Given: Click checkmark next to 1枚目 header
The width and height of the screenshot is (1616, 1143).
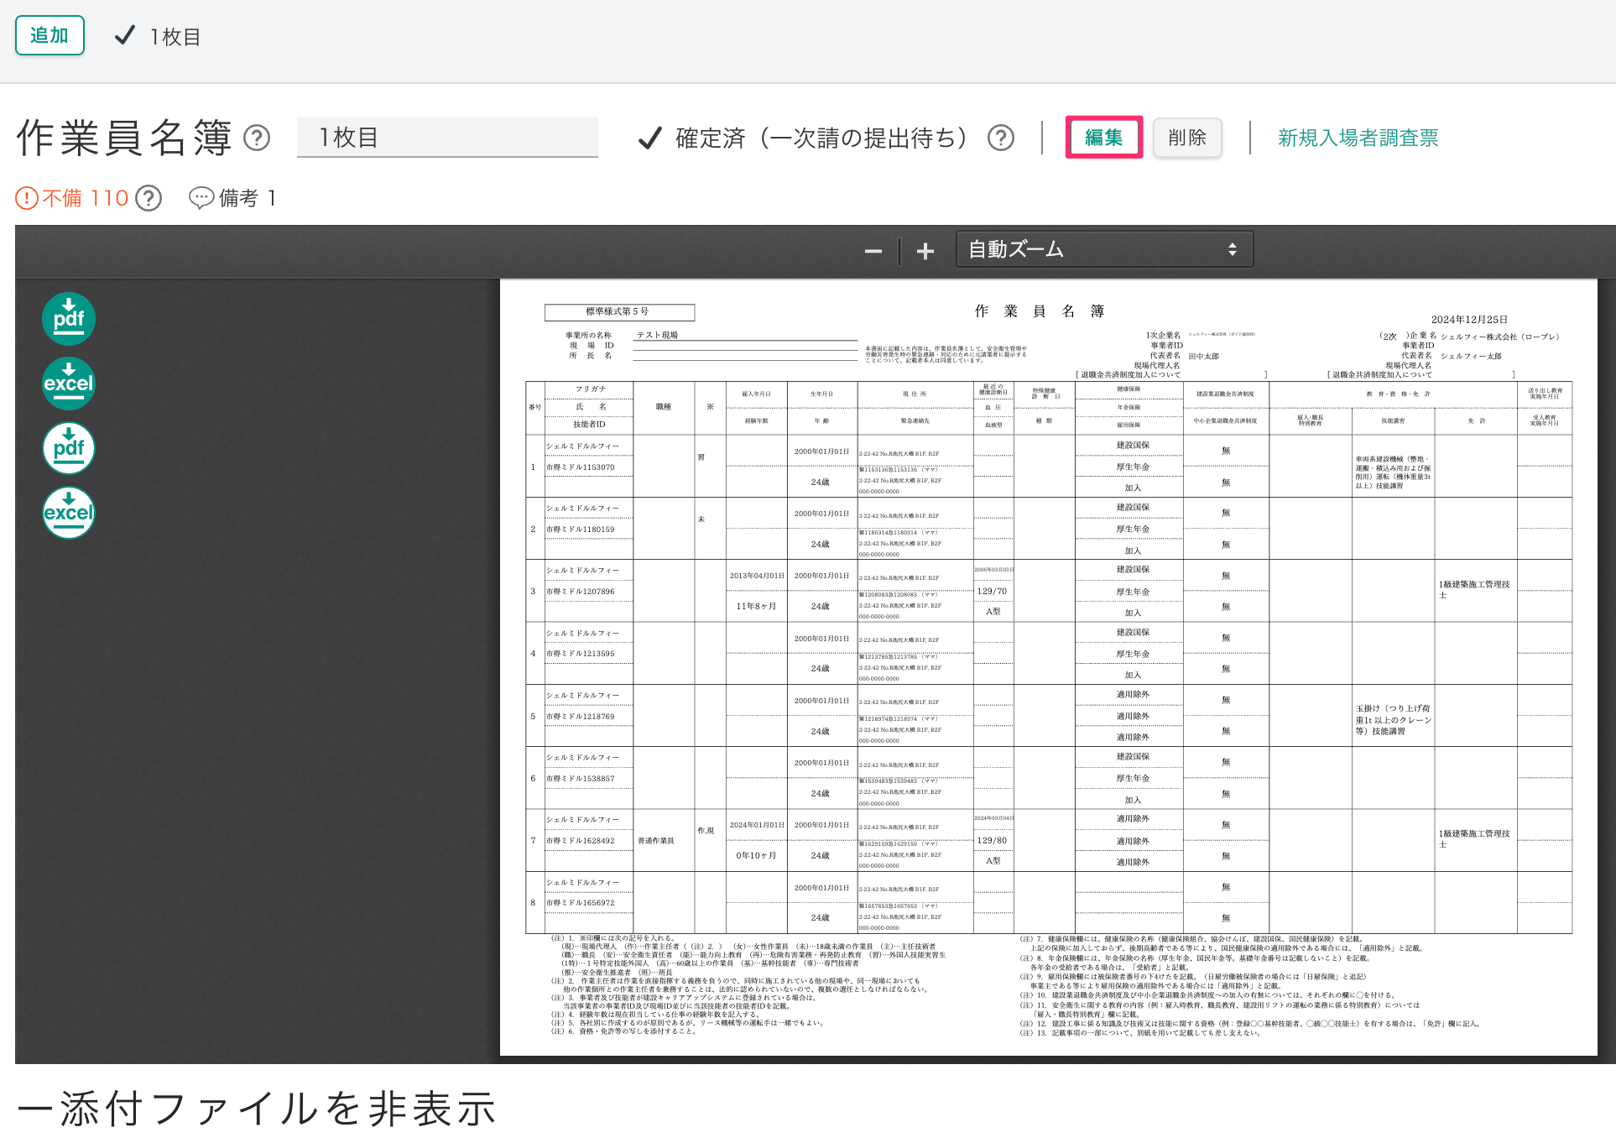Looking at the screenshot, I should [126, 35].
